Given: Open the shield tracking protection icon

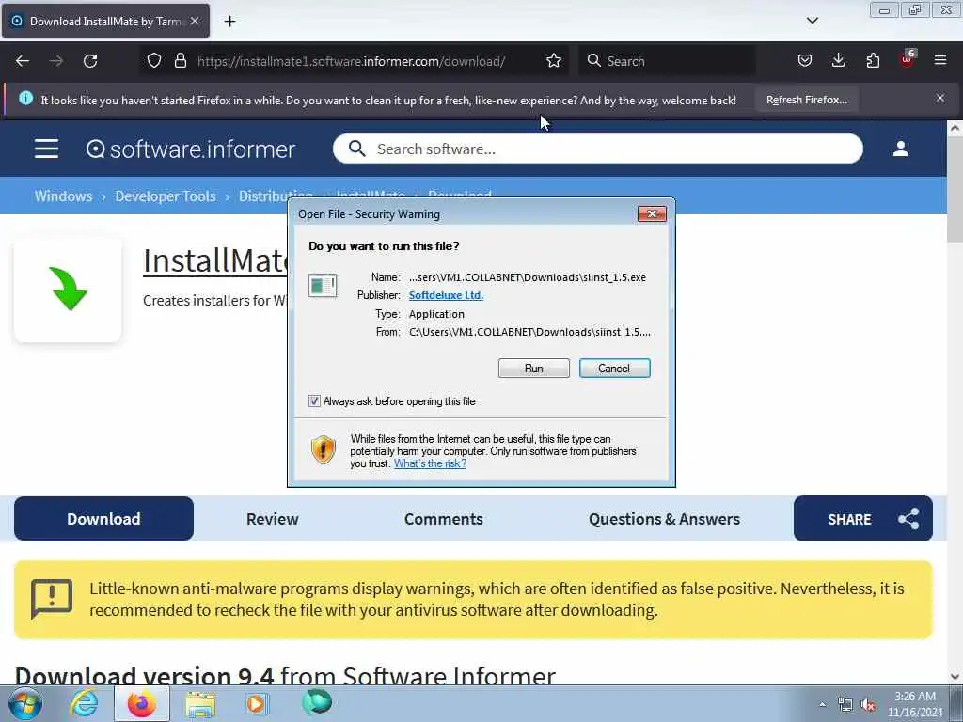Looking at the screenshot, I should pyautogui.click(x=154, y=60).
